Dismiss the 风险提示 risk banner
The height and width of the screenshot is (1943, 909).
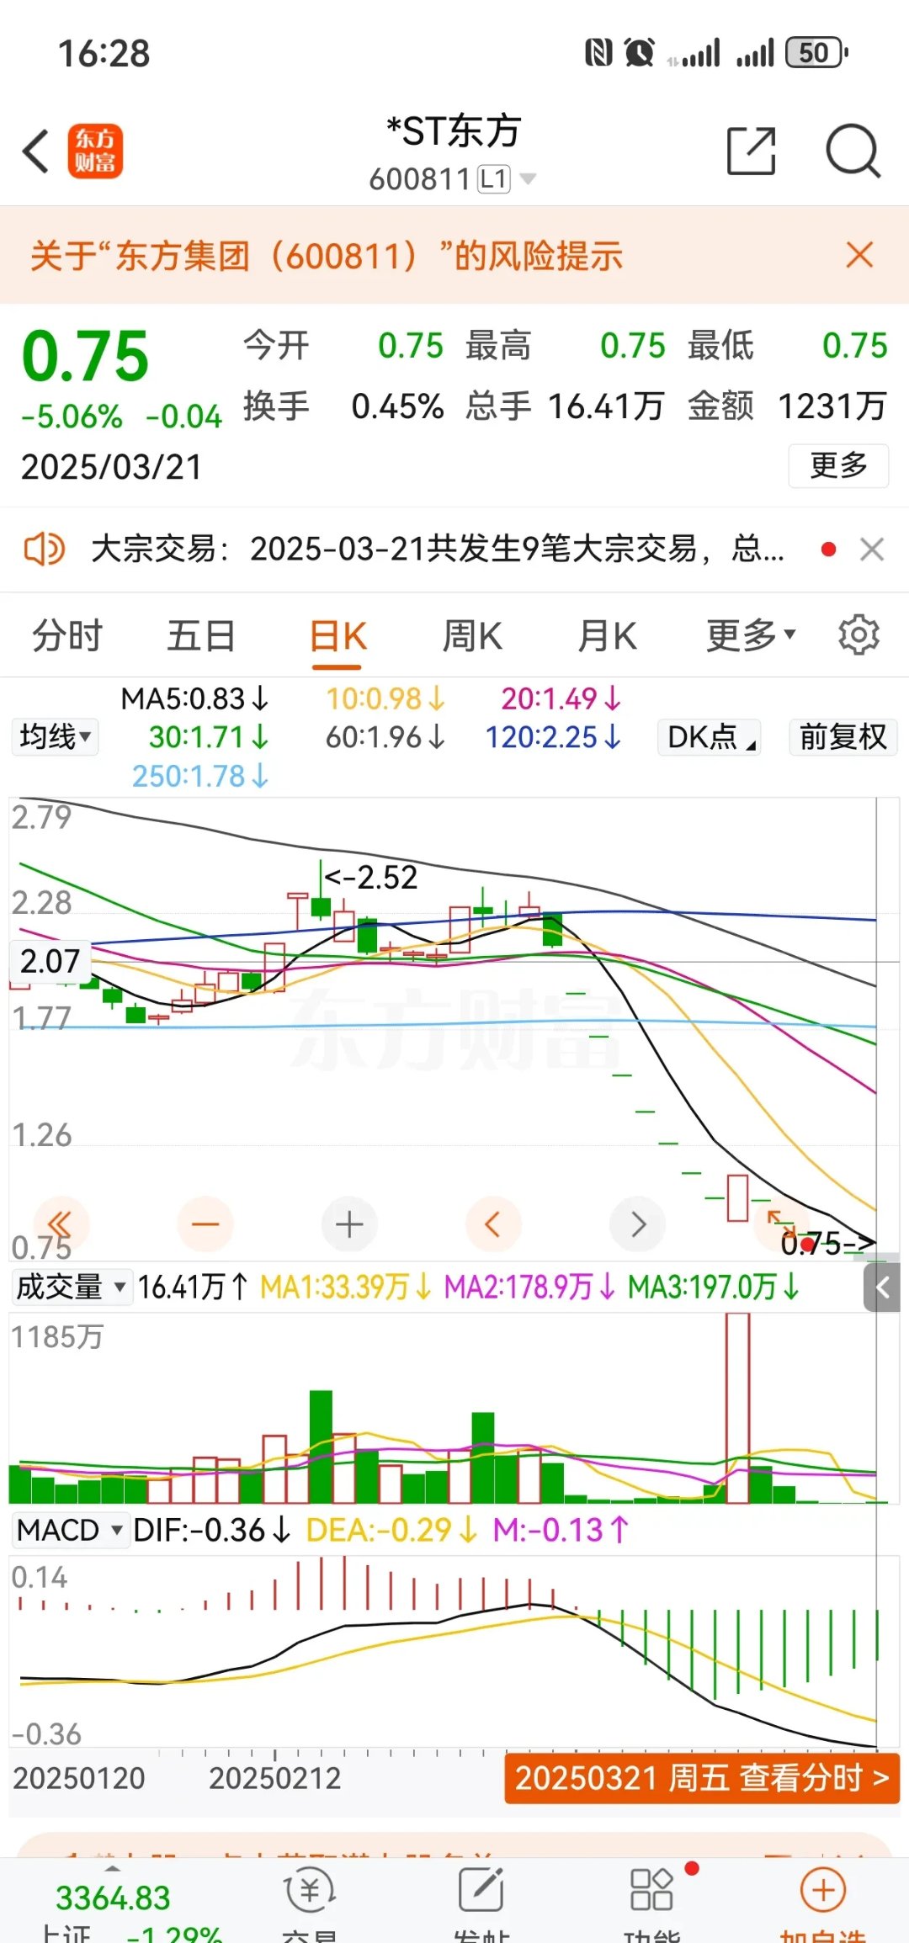click(859, 255)
